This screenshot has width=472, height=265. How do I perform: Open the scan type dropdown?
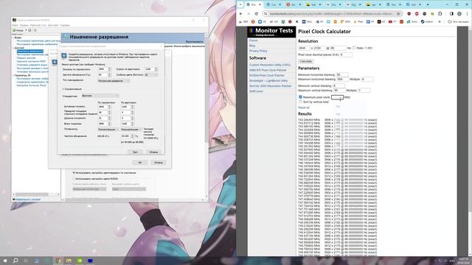pyautogui.click(x=114, y=81)
